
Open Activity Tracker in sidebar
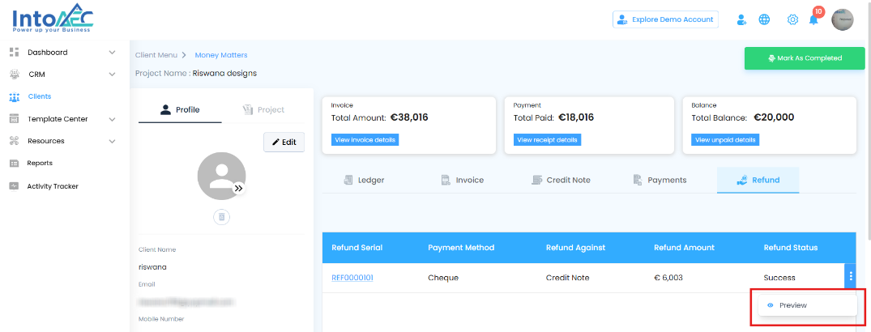pyautogui.click(x=53, y=186)
